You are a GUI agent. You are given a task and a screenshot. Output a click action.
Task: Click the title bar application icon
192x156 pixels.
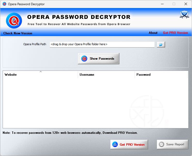point(4,4)
